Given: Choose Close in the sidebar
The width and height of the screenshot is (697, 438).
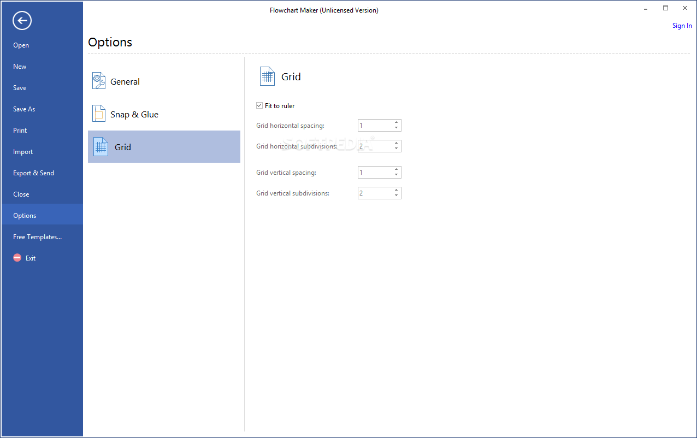Looking at the screenshot, I should pos(42,194).
